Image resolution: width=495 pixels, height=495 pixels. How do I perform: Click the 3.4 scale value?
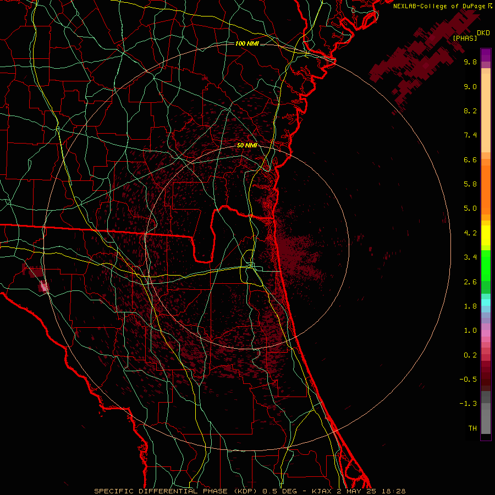click(x=470, y=257)
